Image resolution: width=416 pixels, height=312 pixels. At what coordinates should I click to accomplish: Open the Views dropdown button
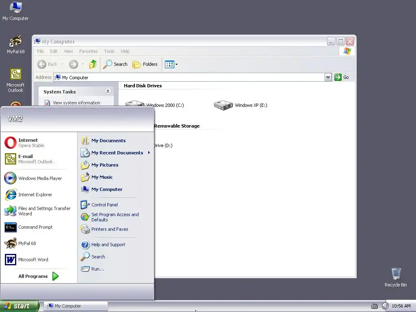point(171,64)
